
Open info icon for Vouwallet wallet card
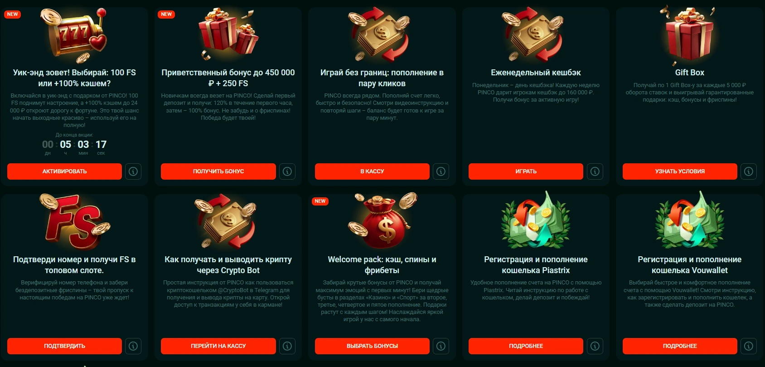pyautogui.click(x=749, y=346)
